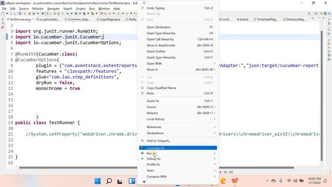Expand Run As submenu arrow
Image resolution: width=332 pixels, height=187 pixels.
pos(214,153)
